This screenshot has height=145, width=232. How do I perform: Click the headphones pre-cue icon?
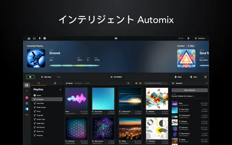click(x=34, y=38)
